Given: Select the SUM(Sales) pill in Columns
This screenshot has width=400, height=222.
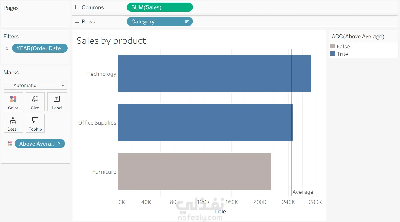Looking at the screenshot, I should point(160,7).
